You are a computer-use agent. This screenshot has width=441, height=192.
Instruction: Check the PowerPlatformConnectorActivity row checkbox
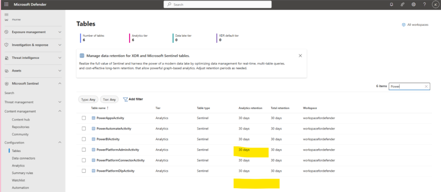click(x=84, y=160)
